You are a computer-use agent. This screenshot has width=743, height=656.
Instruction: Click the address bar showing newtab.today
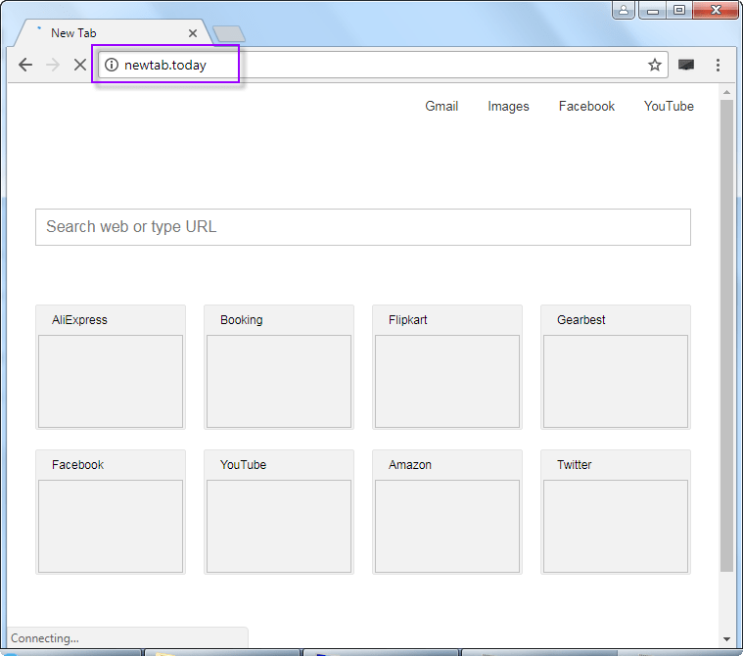click(383, 65)
